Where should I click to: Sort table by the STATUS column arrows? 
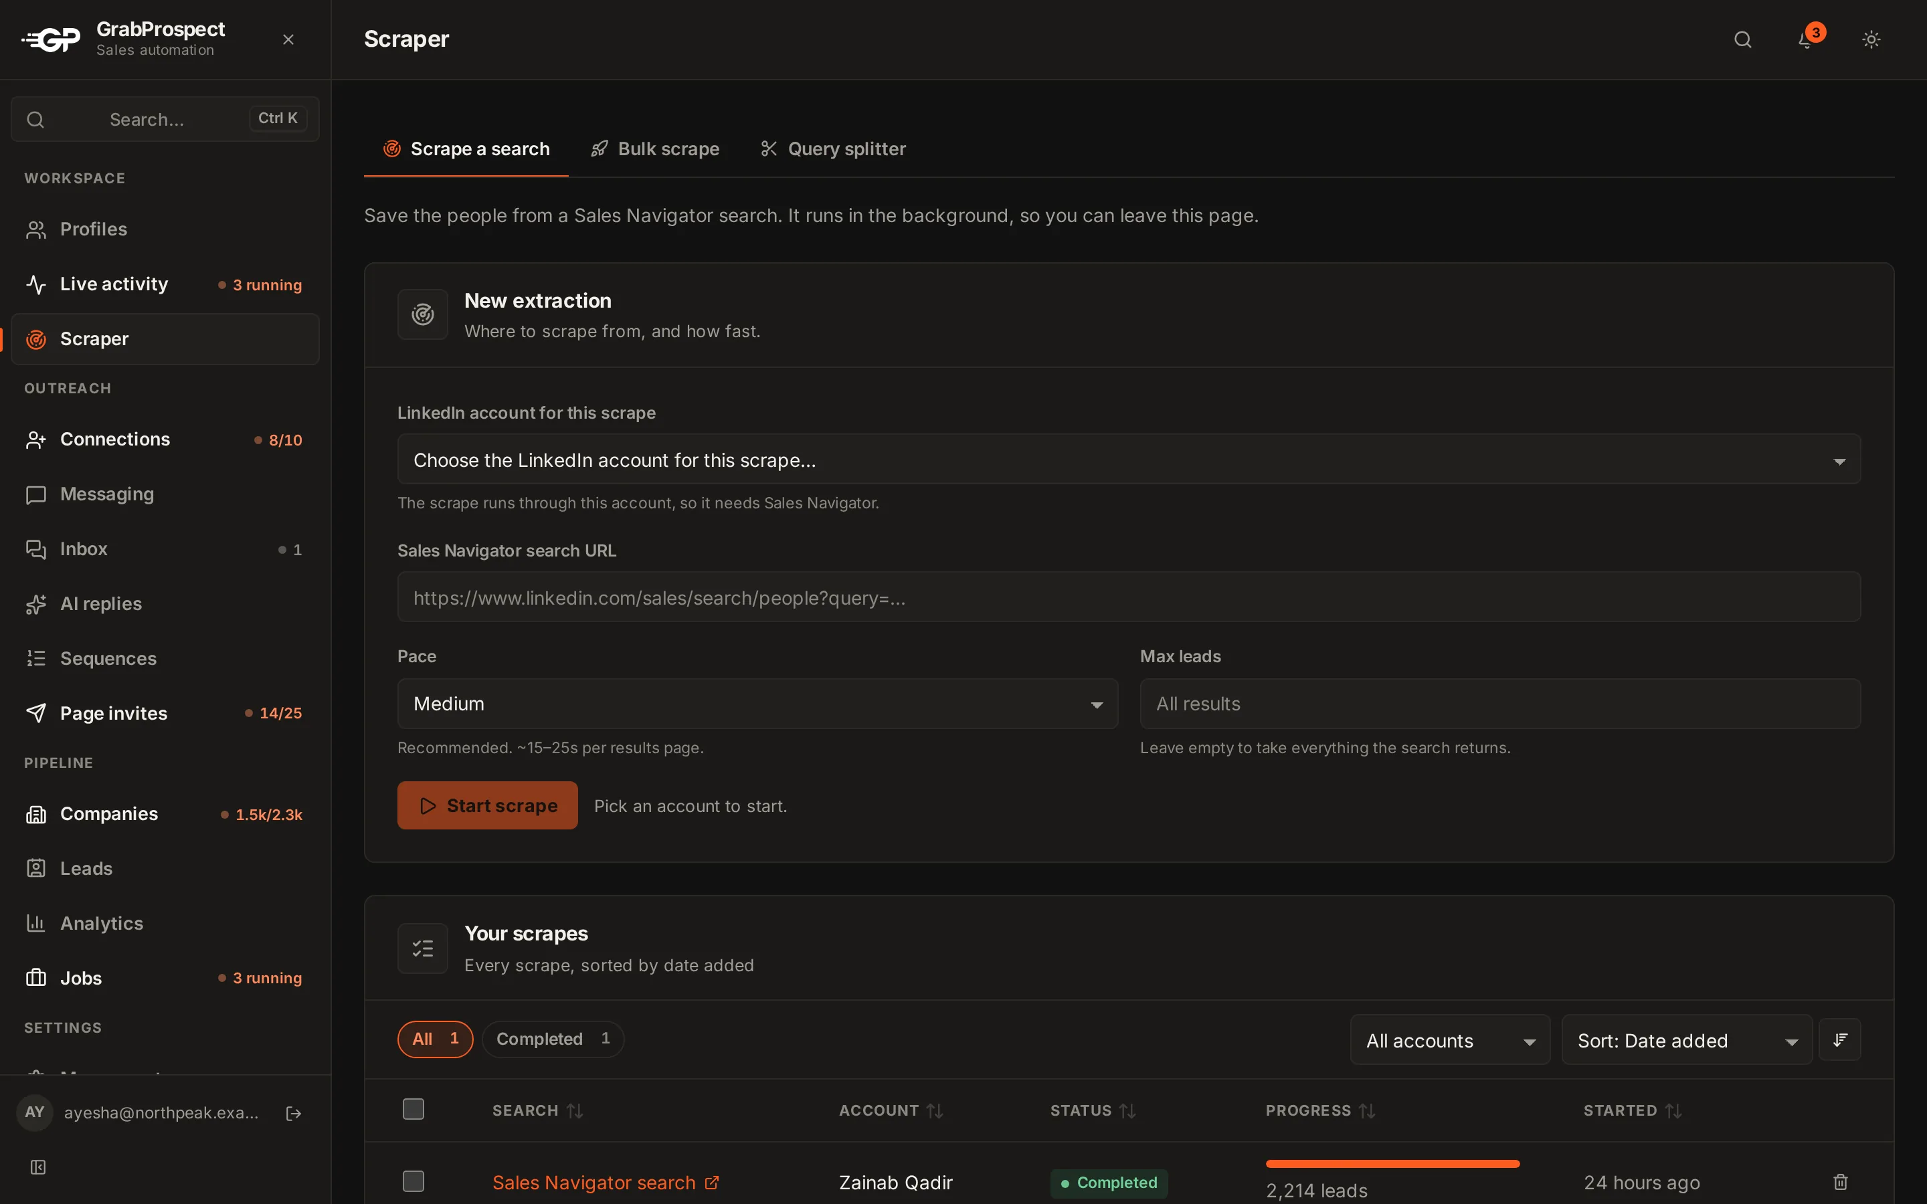[x=1127, y=1110]
